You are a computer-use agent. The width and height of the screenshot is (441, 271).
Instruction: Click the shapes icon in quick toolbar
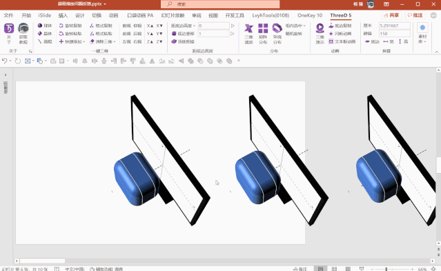(x=39, y=61)
